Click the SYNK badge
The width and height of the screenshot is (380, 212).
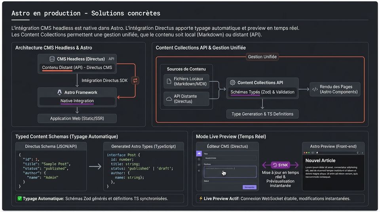pyautogui.click(x=280, y=165)
